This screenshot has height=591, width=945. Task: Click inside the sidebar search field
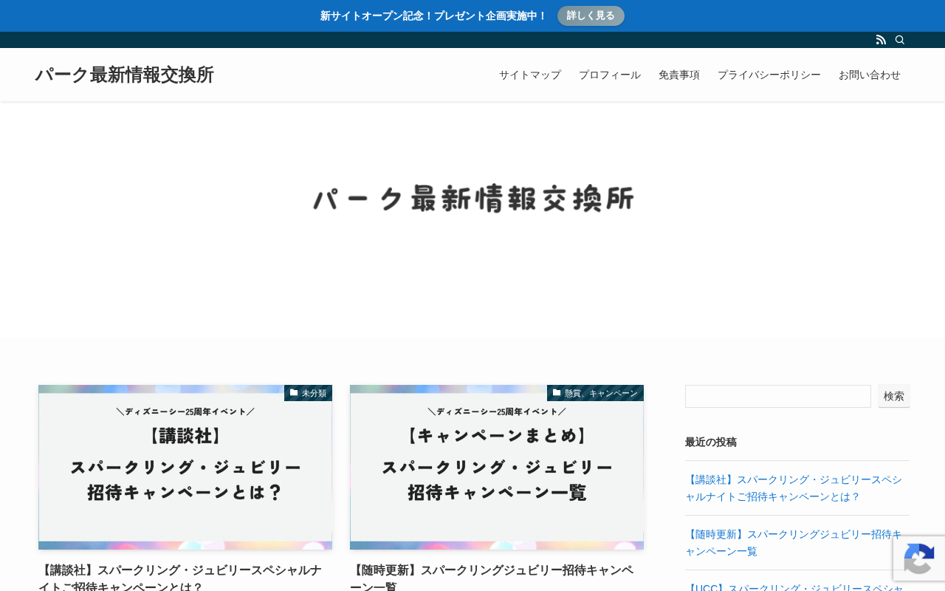[778, 396]
